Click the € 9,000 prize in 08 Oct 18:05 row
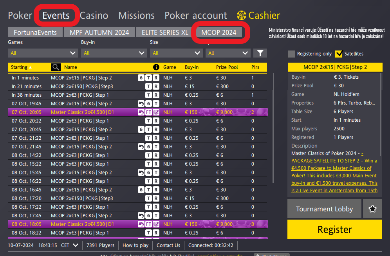 coord(224,224)
